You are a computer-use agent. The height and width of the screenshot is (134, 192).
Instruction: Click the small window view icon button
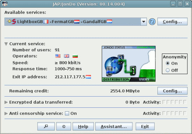(x=46, y=126)
